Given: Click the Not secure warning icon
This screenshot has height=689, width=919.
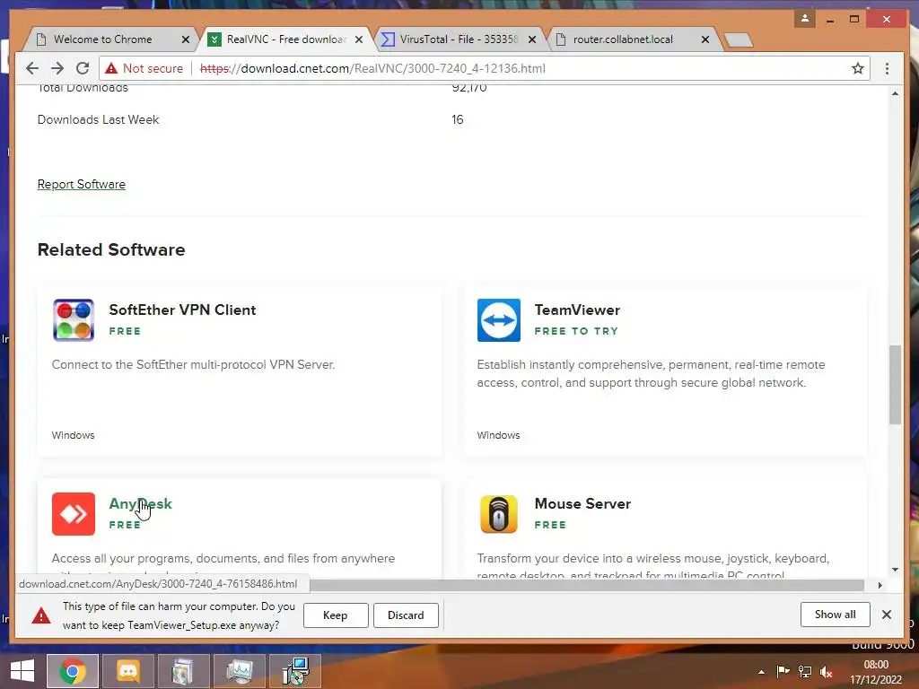Looking at the screenshot, I should [x=111, y=68].
